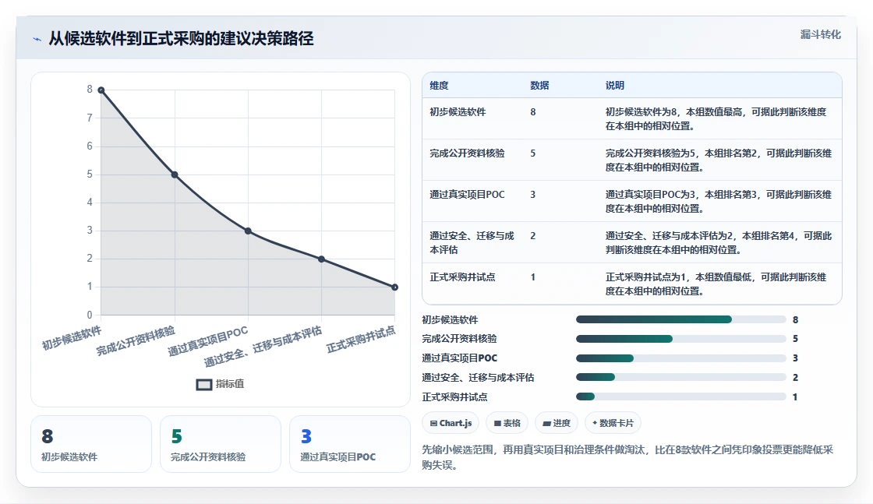Click the 漏斗转化 tag label

[x=820, y=34]
